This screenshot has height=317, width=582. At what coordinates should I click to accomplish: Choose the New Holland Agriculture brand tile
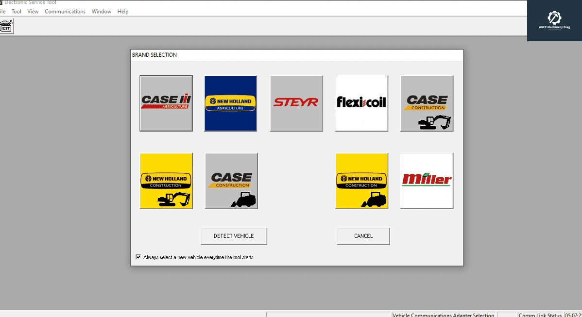pyautogui.click(x=231, y=103)
